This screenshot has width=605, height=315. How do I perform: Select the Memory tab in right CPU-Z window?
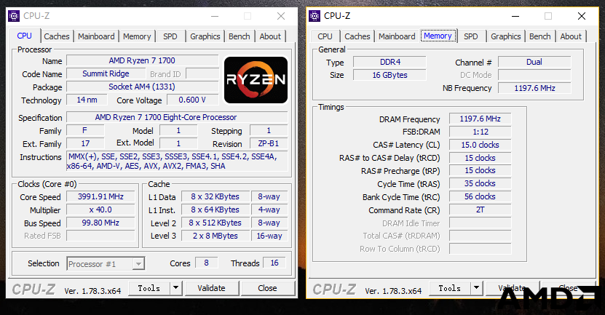coord(438,36)
